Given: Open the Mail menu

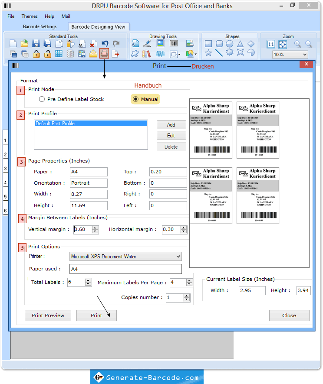Looking at the screenshot, I should pos(66,16).
